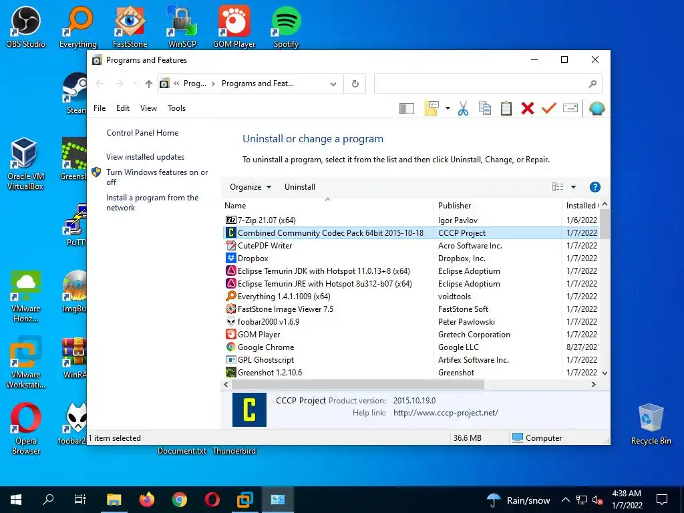Click the horizontal scrollbar thumb

coord(358,384)
